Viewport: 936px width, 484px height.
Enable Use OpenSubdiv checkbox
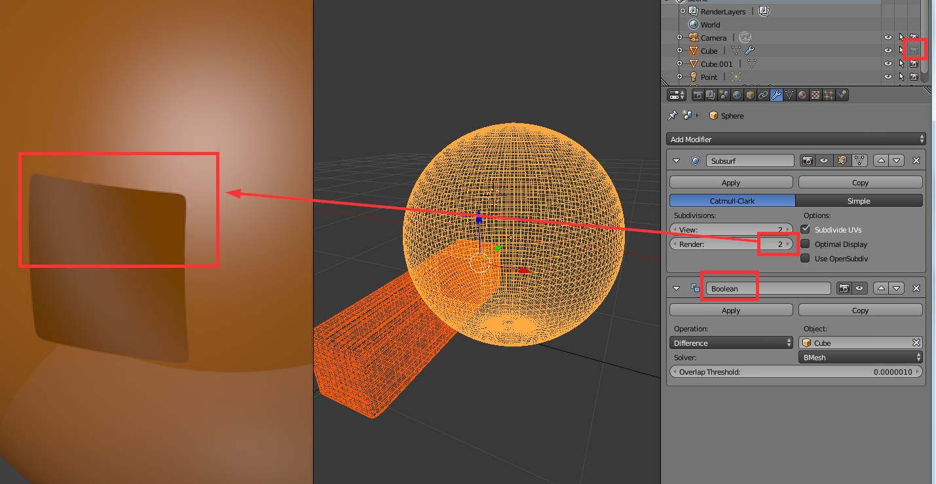click(806, 258)
